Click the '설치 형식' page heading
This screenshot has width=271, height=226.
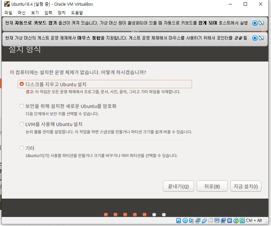[x=25, y=49]
